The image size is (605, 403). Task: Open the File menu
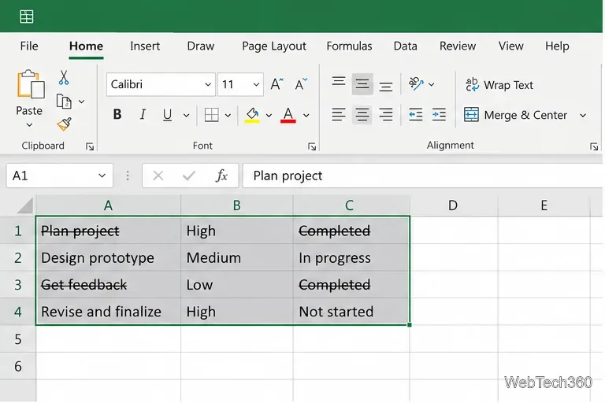click(29, 46)
